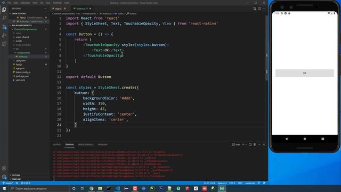The height and width of the screenshot is (192, 341).
Task: Open the Help menu
Action: click(x=67, y=3)
